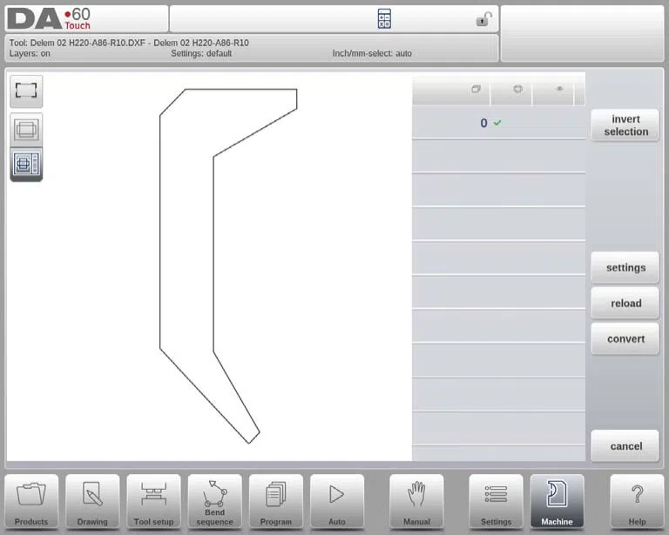This screenshot has height=535, width=669.
Task: Click the reload button
Action: (x=625, y=304)
